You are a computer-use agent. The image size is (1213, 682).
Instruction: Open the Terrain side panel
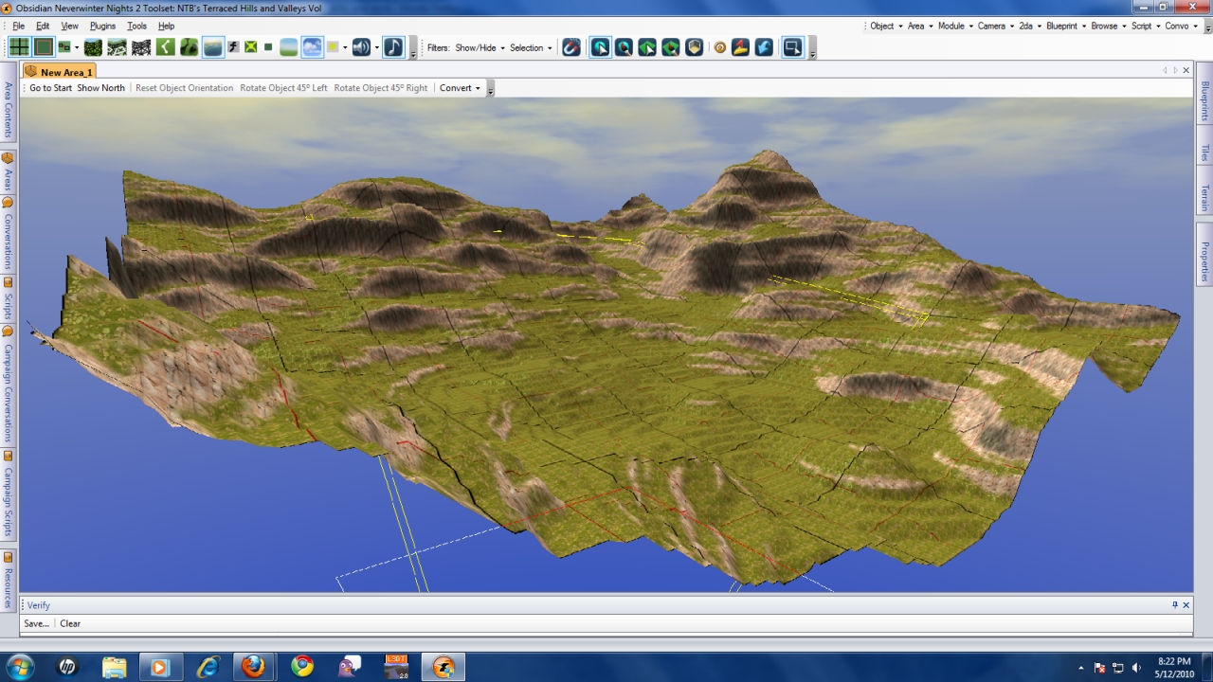click(1204, 198)
